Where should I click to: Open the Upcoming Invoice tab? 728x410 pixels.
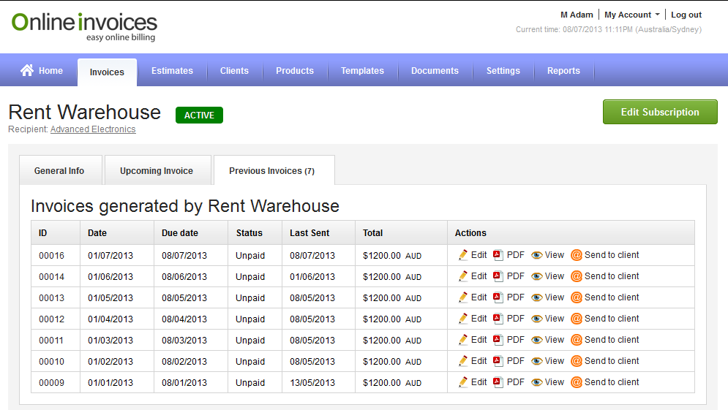pyautogui.click(x=157, y=171)
